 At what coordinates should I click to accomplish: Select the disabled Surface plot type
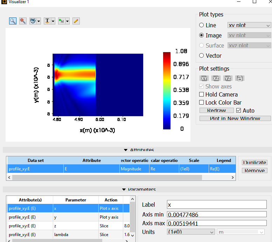201,45
